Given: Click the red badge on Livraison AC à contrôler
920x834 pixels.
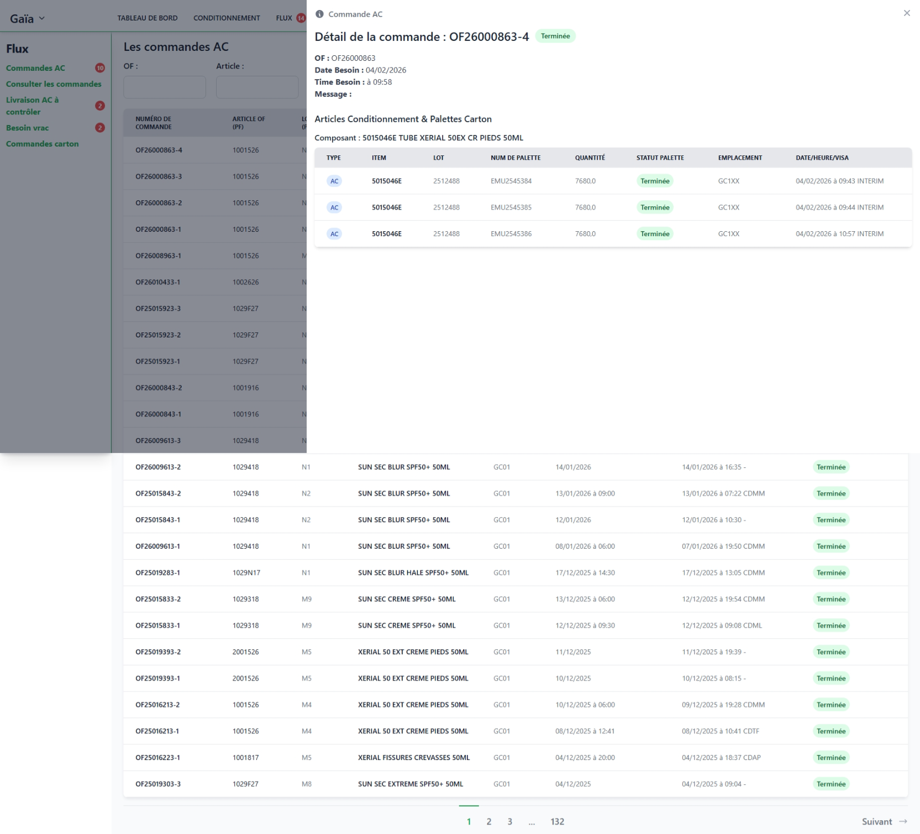Looking at the screenshot, I should (100, 106).
